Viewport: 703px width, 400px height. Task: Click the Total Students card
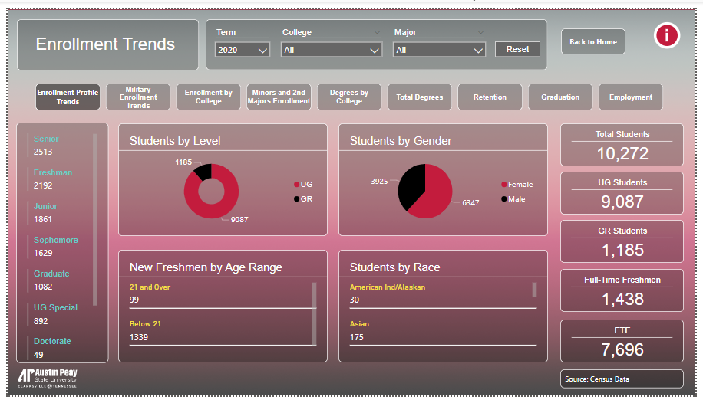pos(622,145)
